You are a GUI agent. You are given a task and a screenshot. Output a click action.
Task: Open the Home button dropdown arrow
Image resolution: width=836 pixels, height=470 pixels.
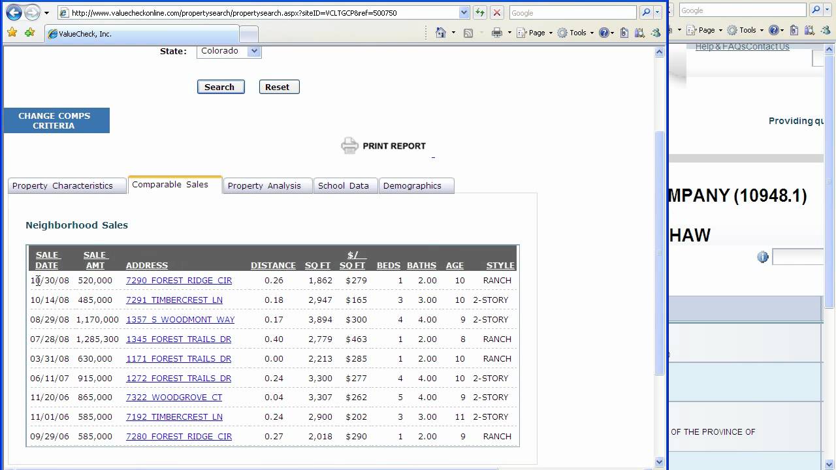pyautogui.click(x=453, y=33)
